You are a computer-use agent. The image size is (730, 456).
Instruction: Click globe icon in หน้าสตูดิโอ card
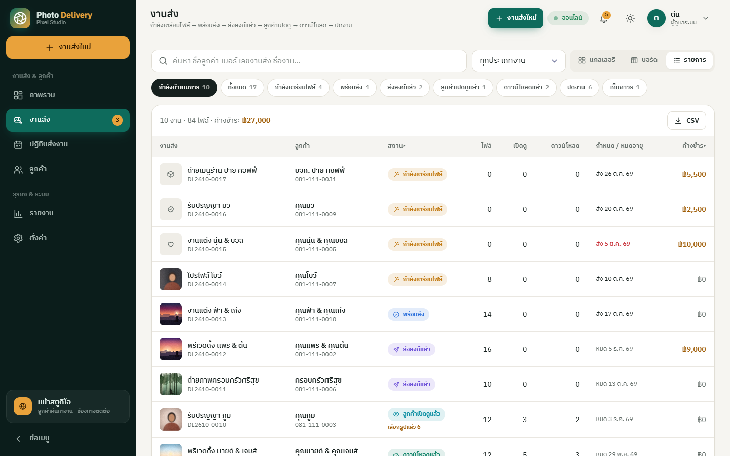[x=23, y=406]
